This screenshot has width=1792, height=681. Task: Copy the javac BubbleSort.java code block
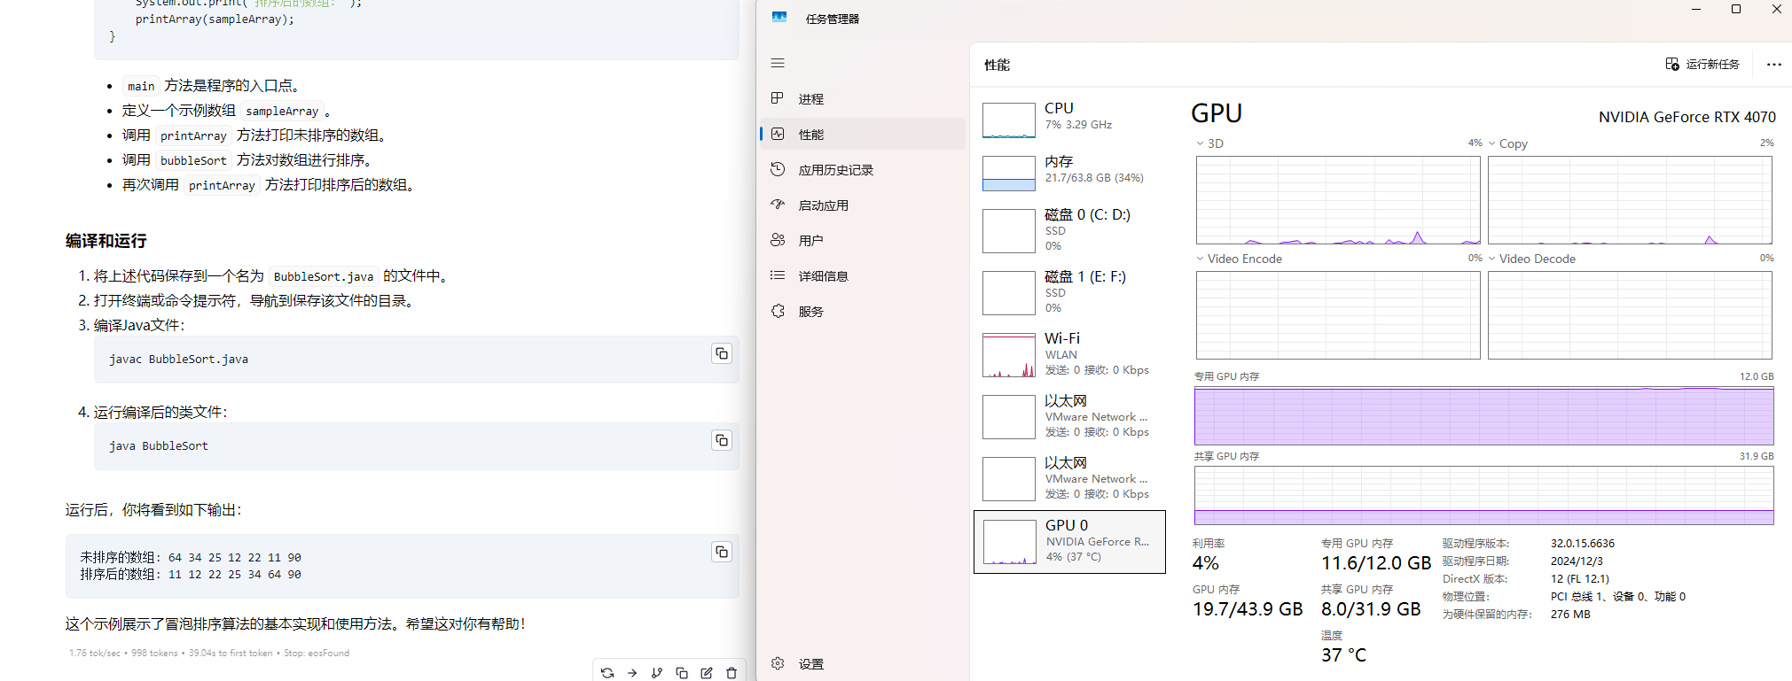click(722, 354)
